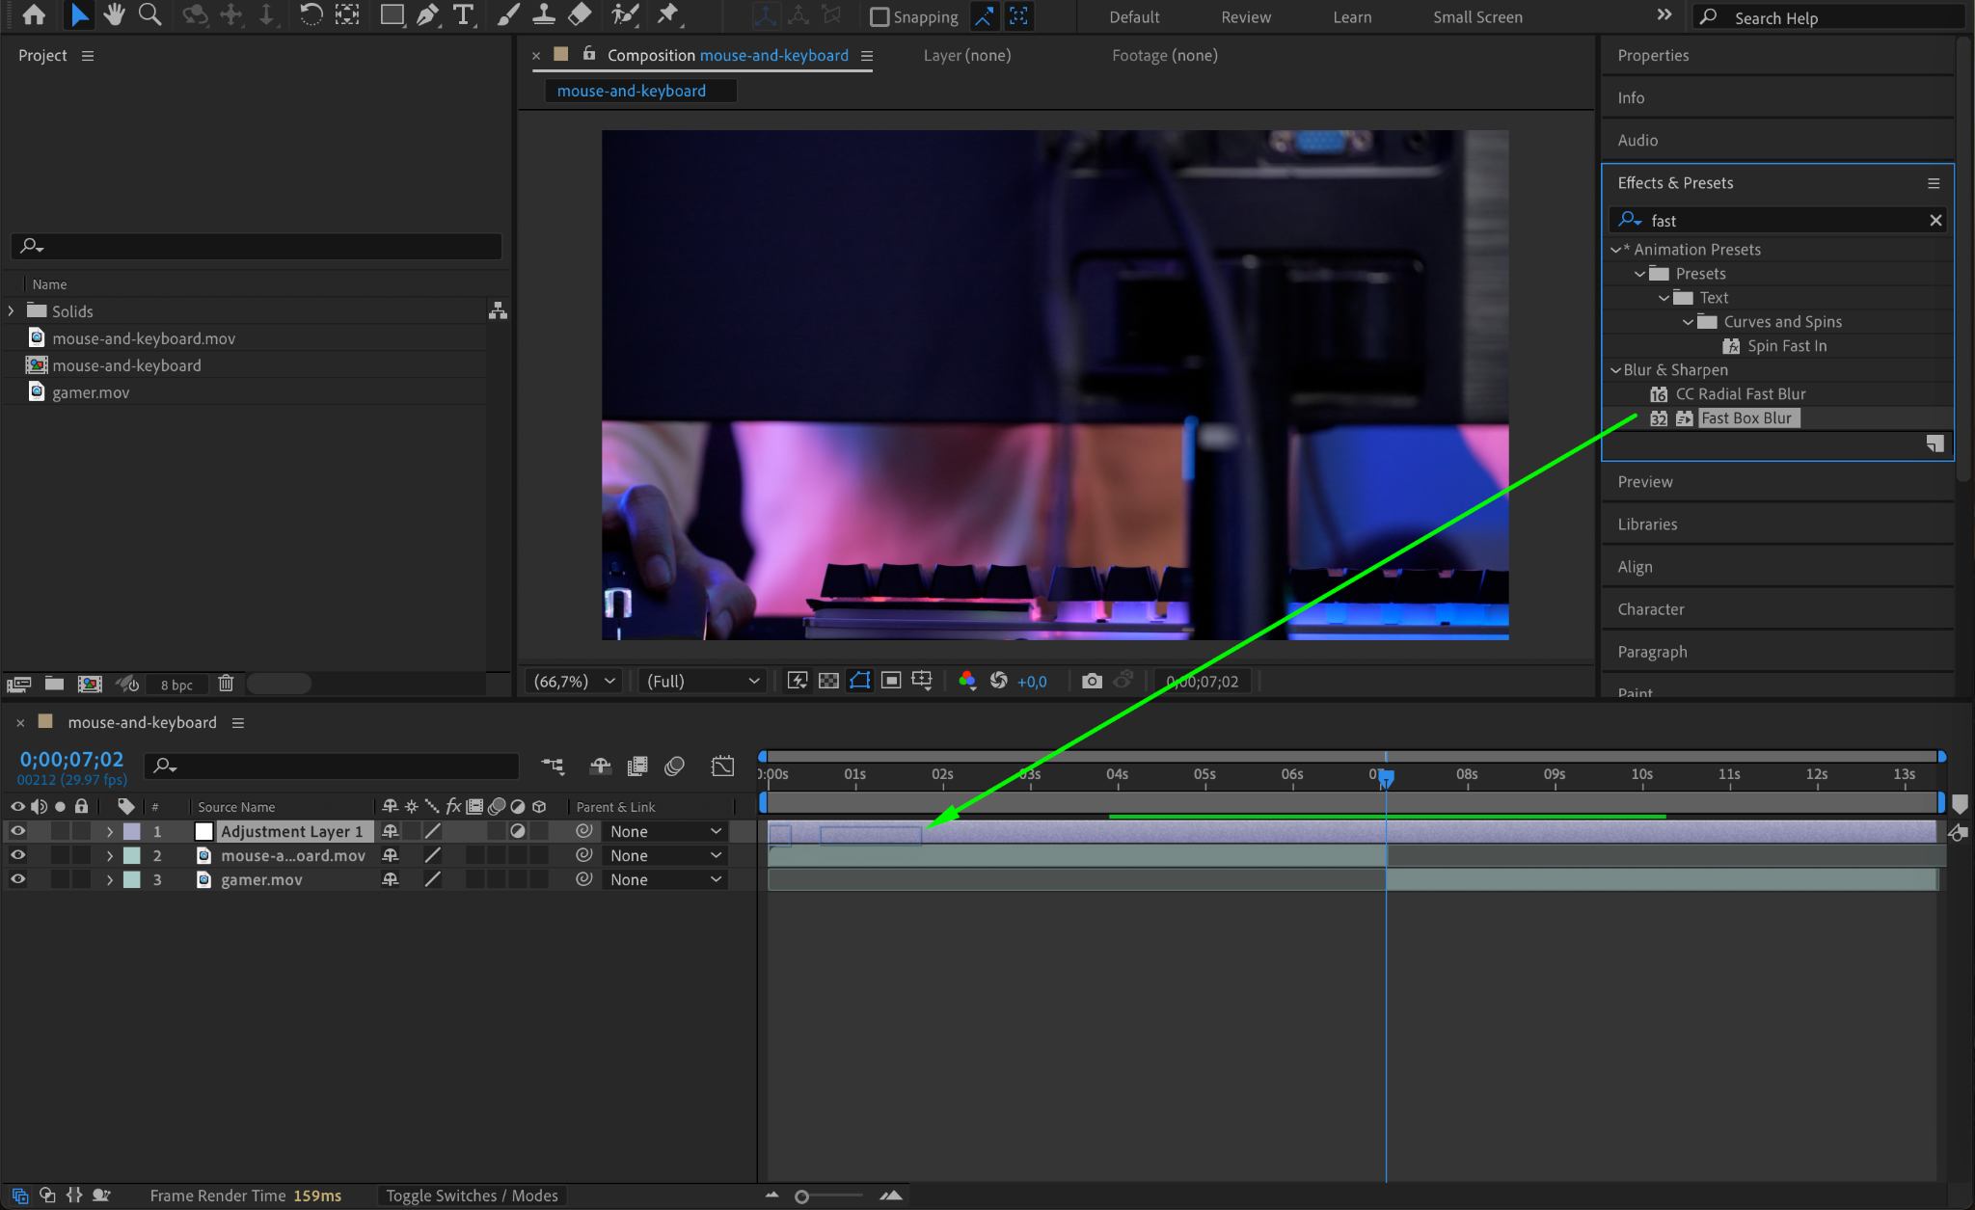
Task: Select the Hand tool
Action: click(x=114, y=14)
